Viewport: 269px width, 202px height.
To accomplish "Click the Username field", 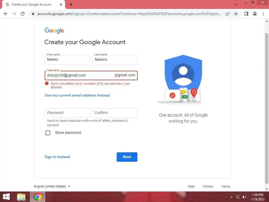I will pyautogui.click(x=91, y=75).
